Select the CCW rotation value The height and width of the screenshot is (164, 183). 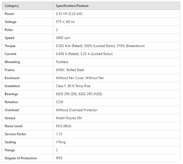tap(60, 102)
